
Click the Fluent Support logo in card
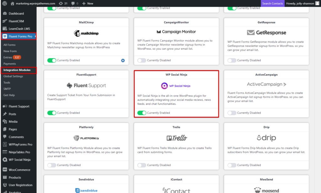[86, 86]
